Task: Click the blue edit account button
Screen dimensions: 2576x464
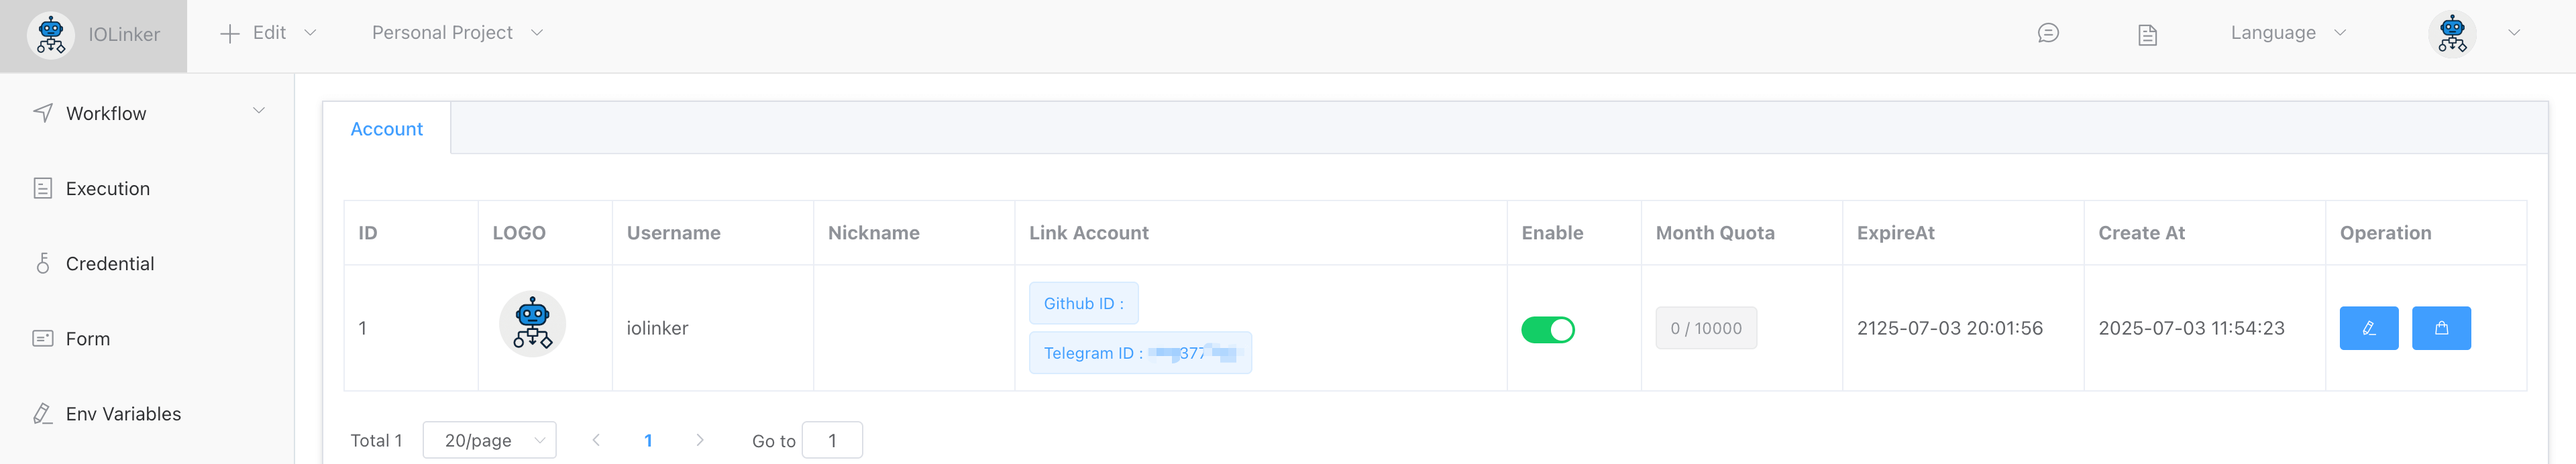Action: [2368, 328]
